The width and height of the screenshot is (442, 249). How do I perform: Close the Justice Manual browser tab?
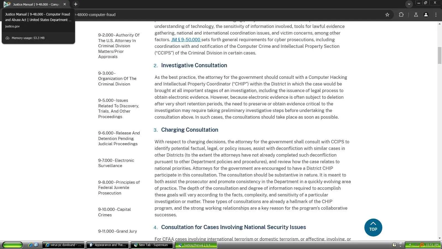point(65,4)
